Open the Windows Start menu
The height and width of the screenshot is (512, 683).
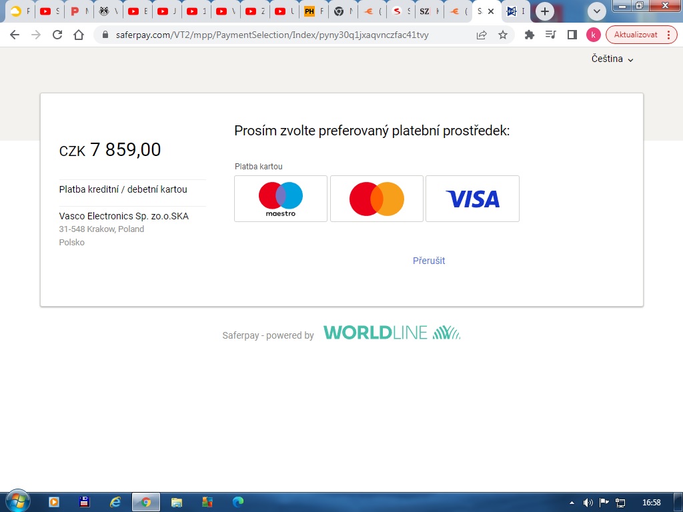point(17,501)
